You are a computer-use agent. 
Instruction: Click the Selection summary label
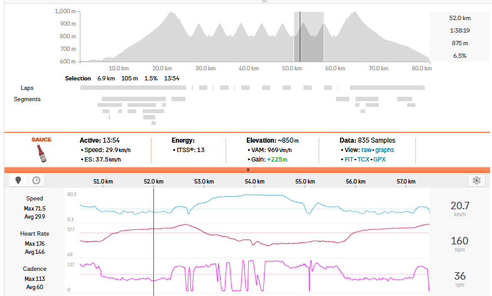pyautogui.click(x=78, y=79)
